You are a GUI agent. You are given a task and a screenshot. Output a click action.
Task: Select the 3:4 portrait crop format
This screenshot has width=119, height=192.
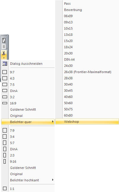pos(28,137)
